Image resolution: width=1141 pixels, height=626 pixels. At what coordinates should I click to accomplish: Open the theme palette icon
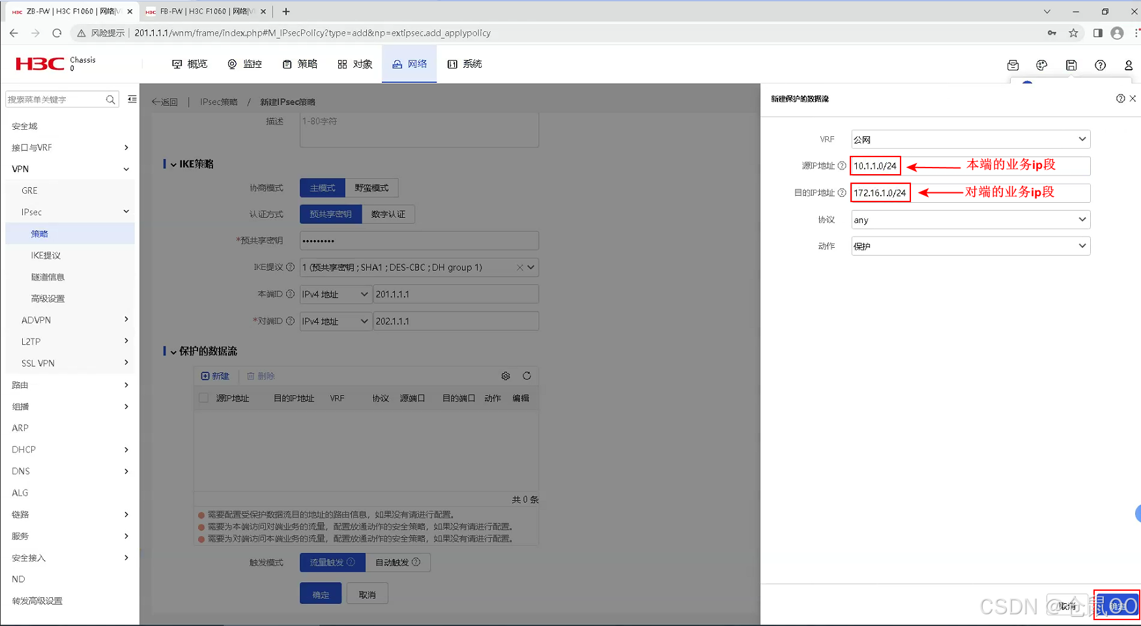pyautogui.click(x=1041, y=65)
